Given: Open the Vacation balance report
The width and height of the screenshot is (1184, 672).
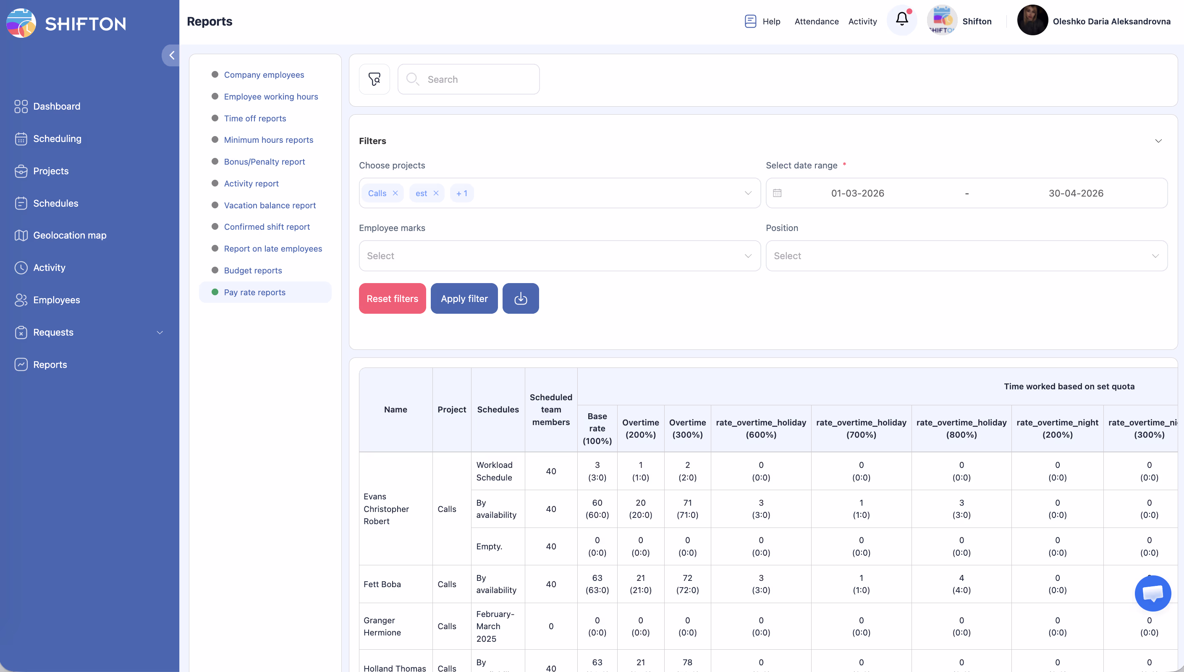Looking at the screenshot, I should 270,205.
